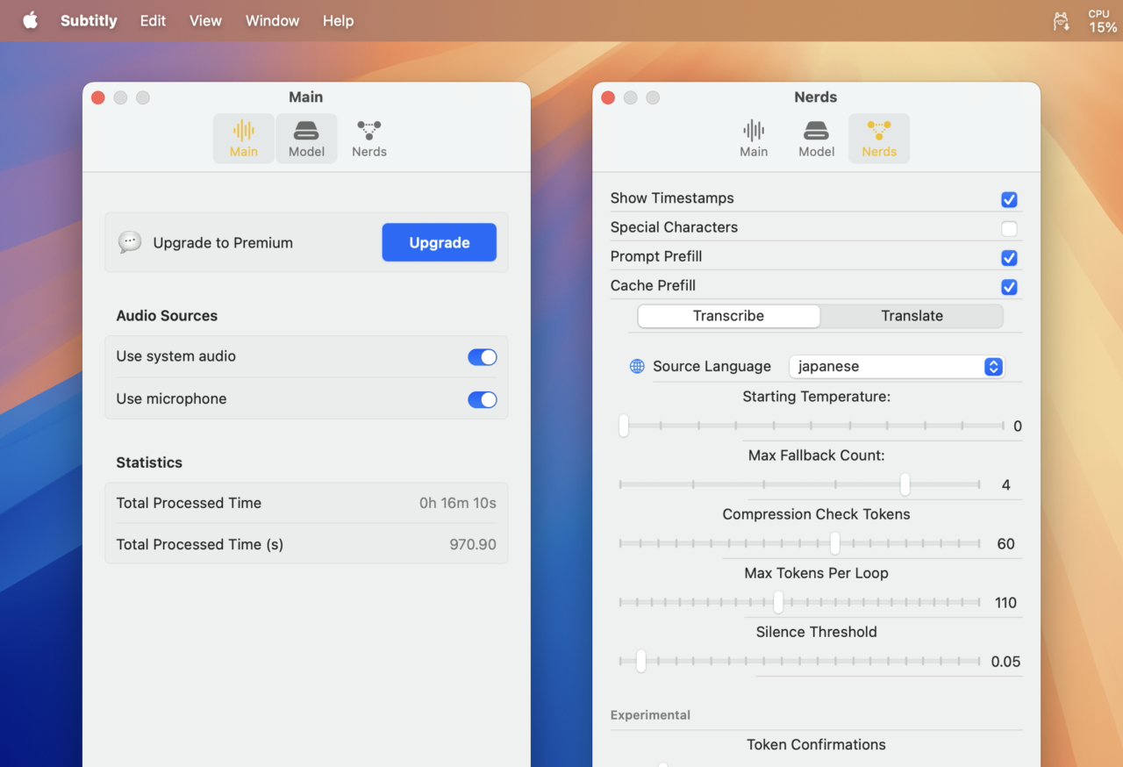The height and width of the screenshot is (767, 1123).
Task: Select Nerds tab in Nerds window toolbar
Action: click(879, 139)
